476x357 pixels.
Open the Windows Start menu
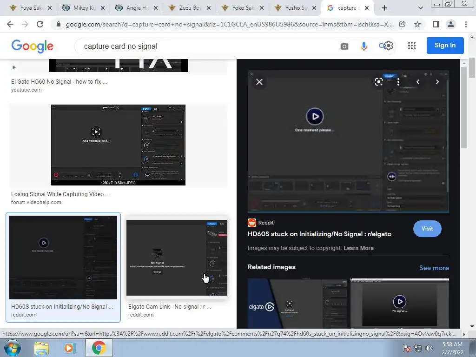pos(13,348)
